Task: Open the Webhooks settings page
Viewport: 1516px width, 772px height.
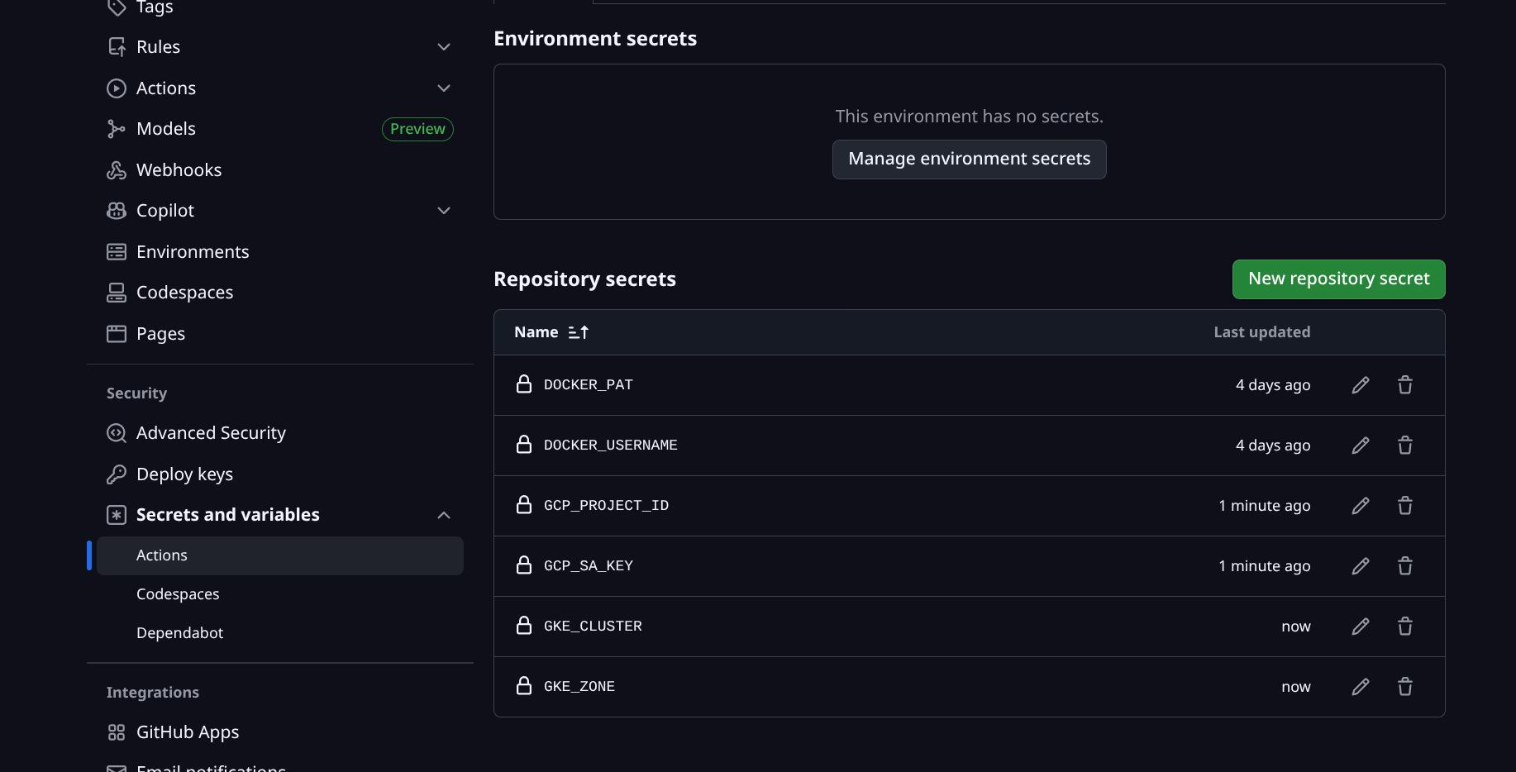Action: [x=179, y=169]
